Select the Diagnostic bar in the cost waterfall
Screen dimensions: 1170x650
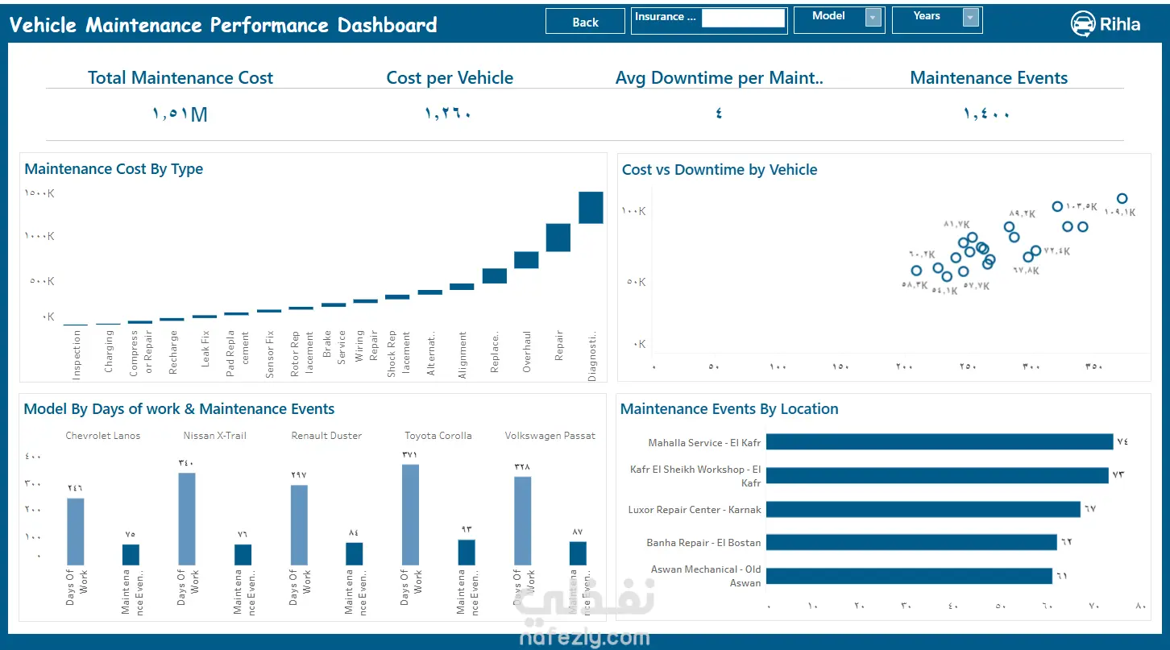pos(591,208)
